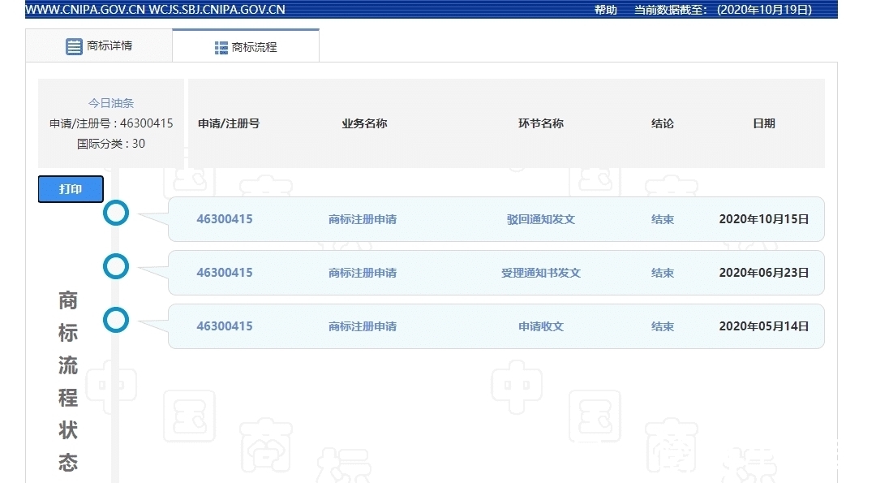876x483 pixels.
Task: Click the 驳回通知发文 stage name
Action: 541,219
